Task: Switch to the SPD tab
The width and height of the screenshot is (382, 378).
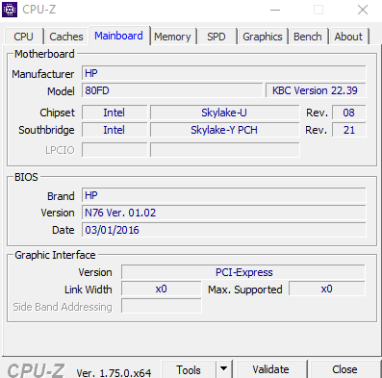Action: [216, 37]
